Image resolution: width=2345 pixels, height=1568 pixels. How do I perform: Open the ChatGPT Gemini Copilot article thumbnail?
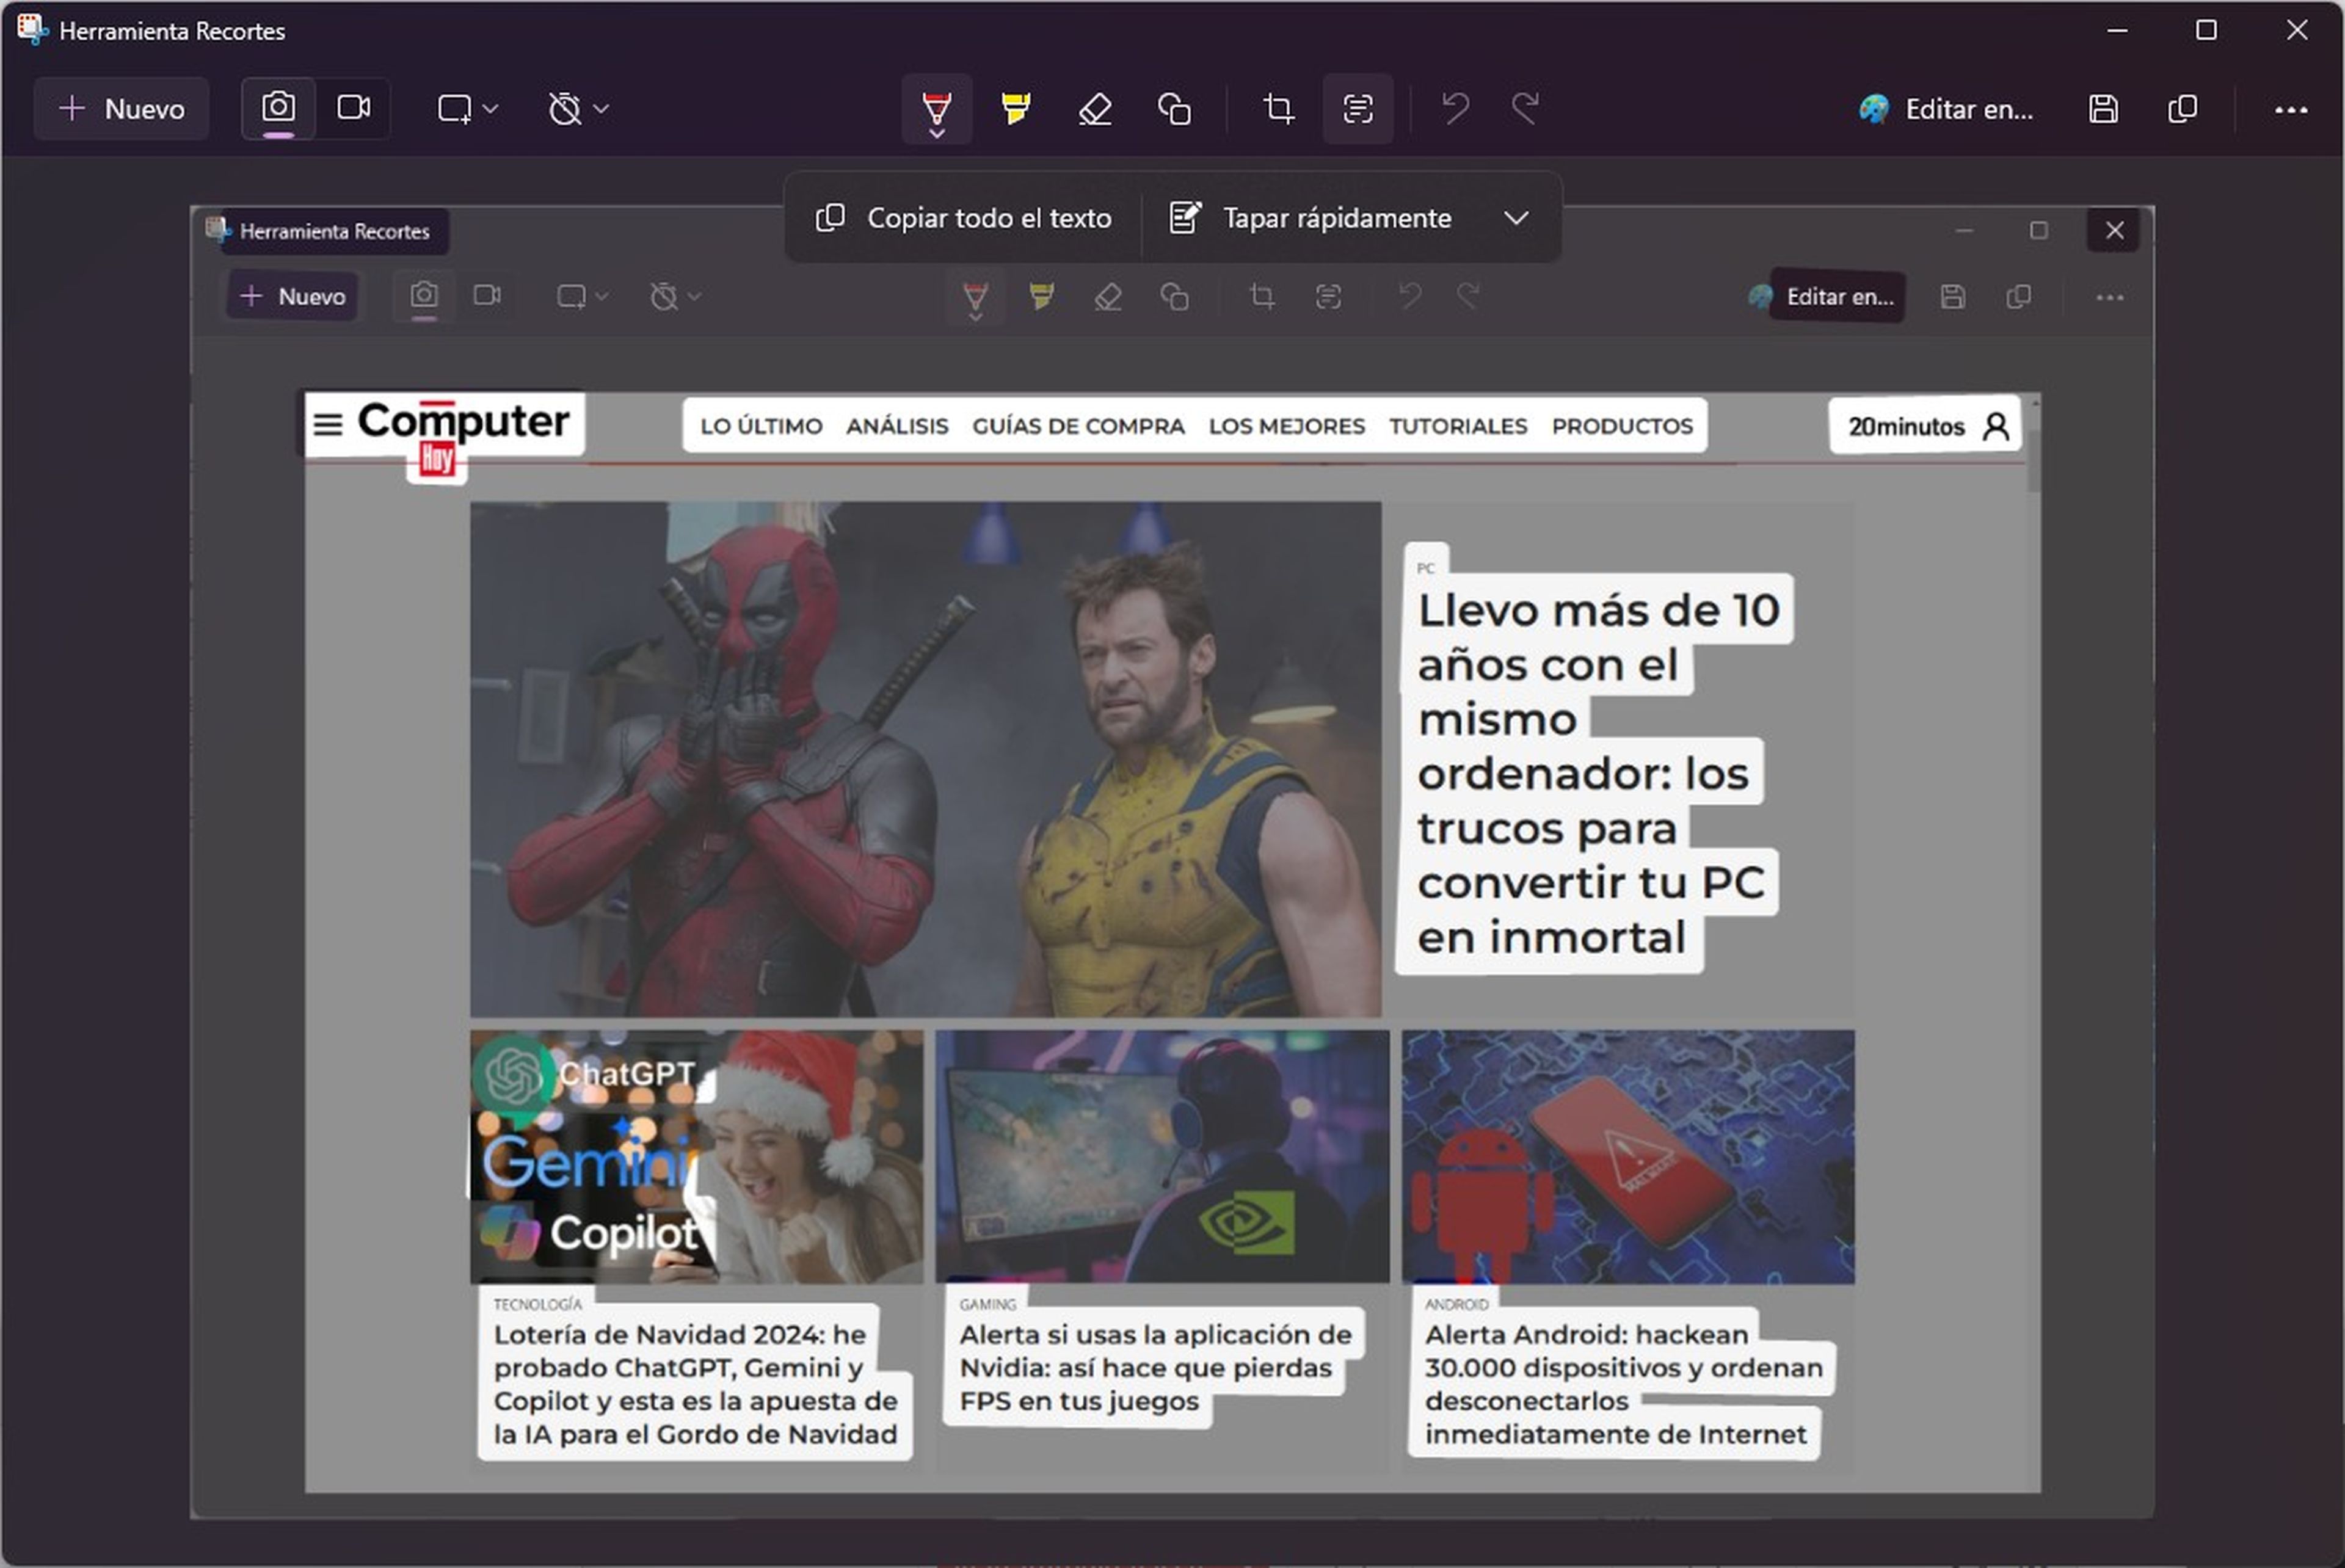coord(696,1156)
